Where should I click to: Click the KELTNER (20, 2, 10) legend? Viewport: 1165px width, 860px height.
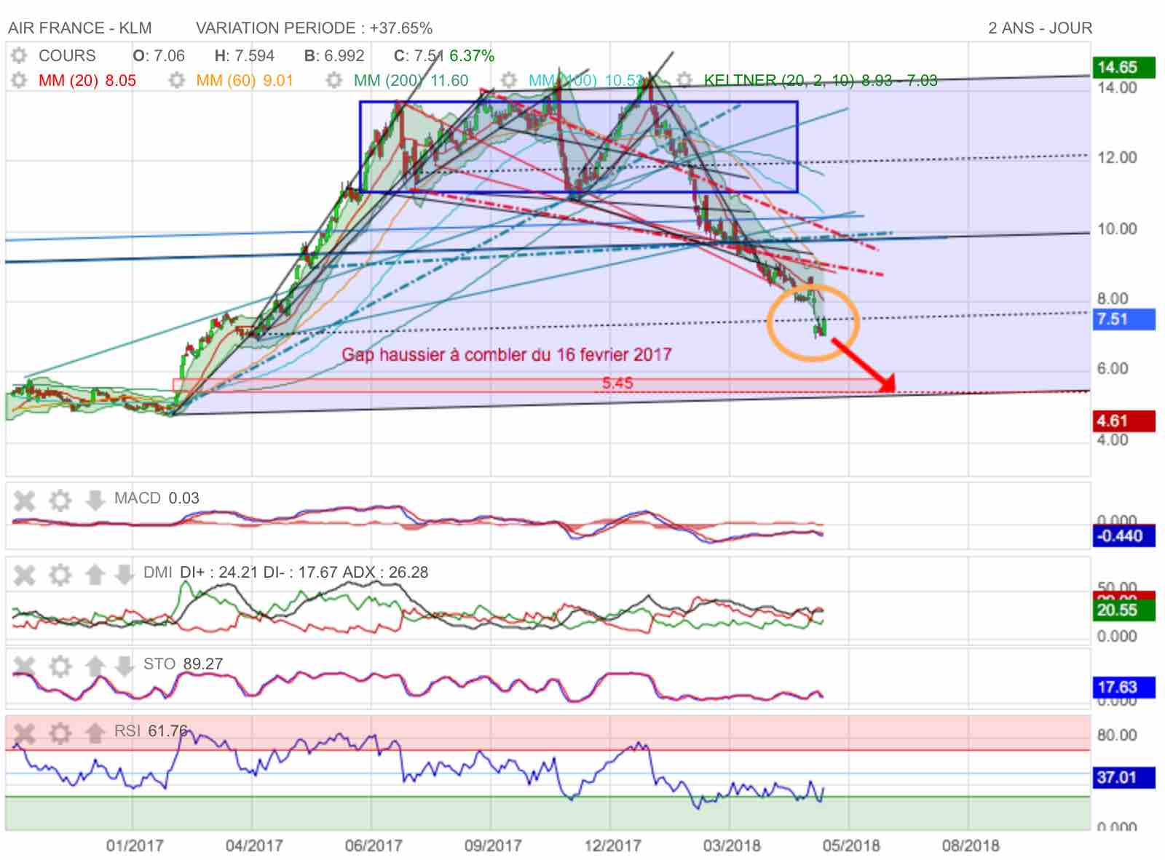[x=821, y=81]
